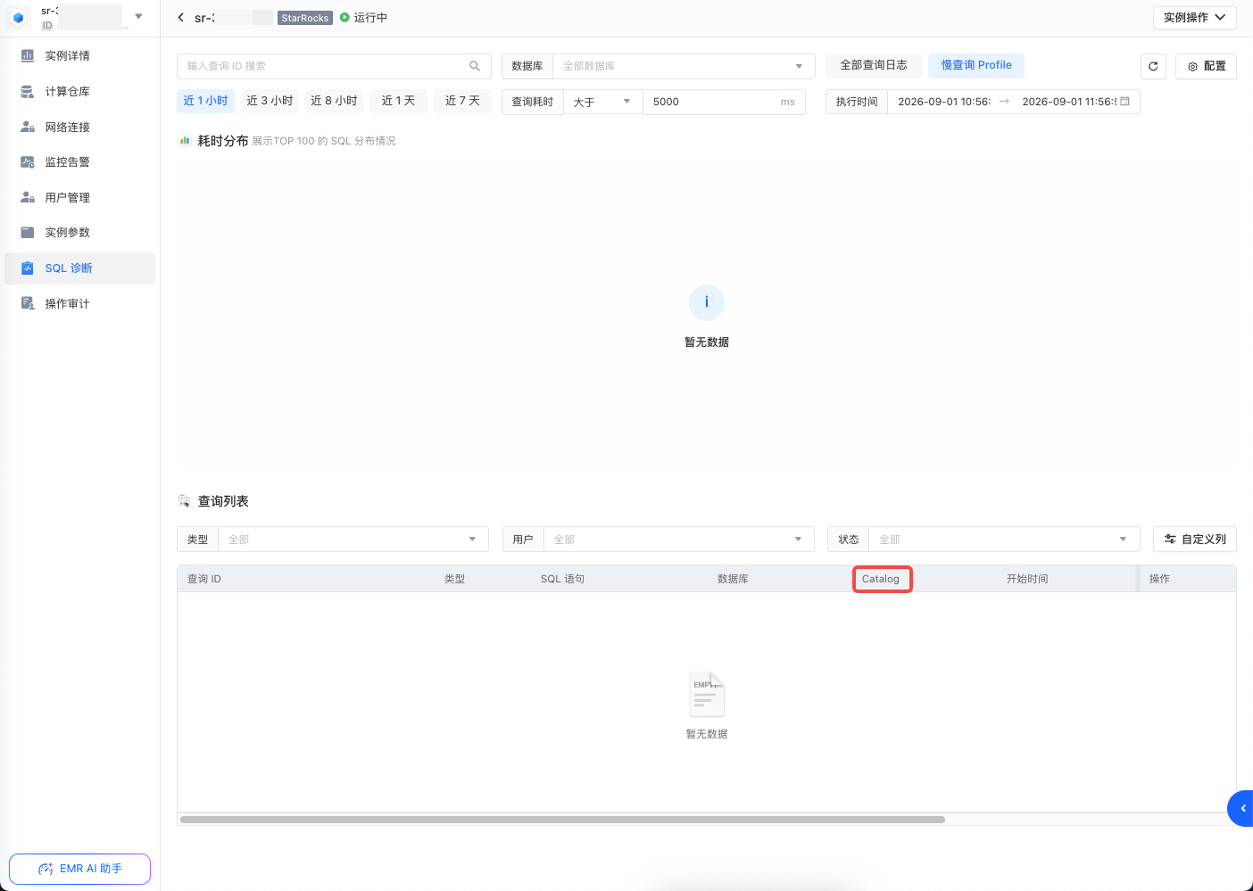Image resolution: width=1253 pixels, height=891 pixels.
Task: Open the 实例详情 sidebar item
Action: pyautogui.click(x=79, y=55)
